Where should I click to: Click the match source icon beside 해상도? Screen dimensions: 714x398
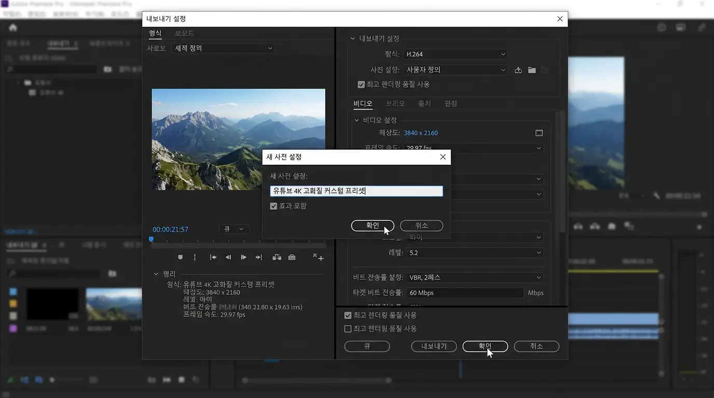point(539,133)
